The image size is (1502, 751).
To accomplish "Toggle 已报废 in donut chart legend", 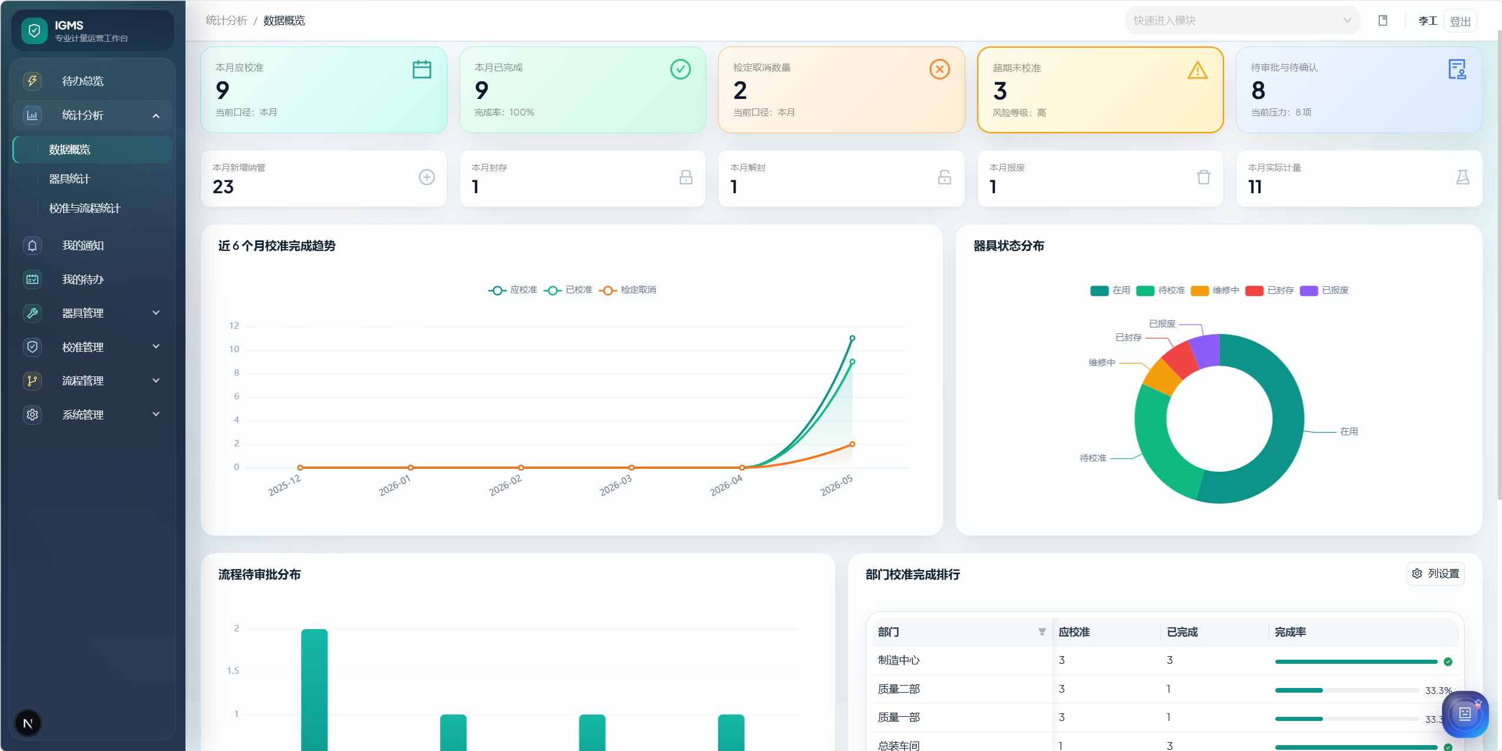I will click(x=1325, y=291).
